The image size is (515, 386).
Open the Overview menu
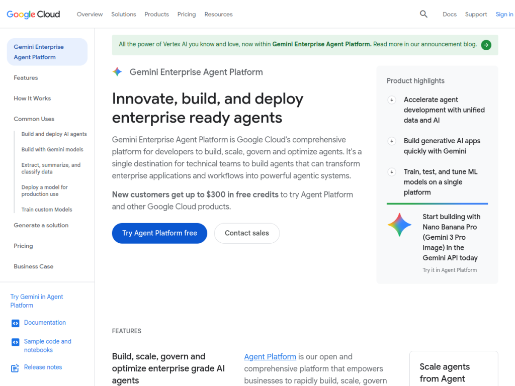[90, 15]
